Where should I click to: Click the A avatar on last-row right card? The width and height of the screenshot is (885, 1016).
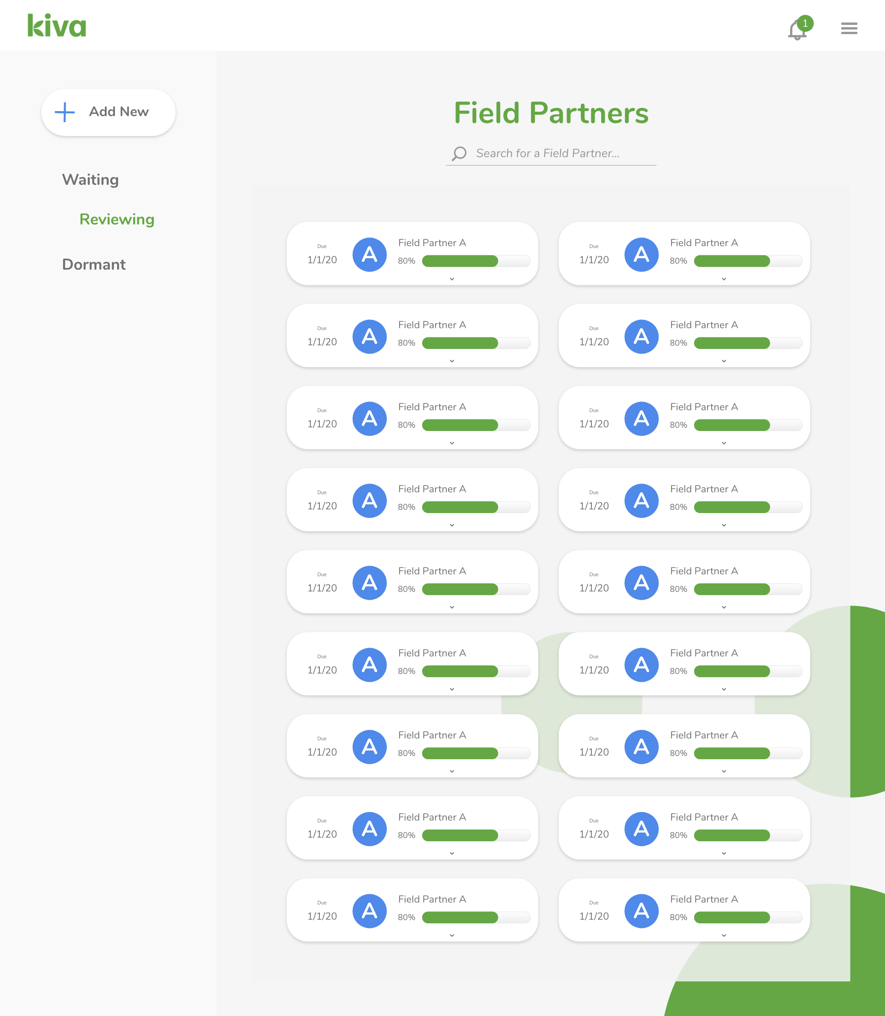point(642,910)
